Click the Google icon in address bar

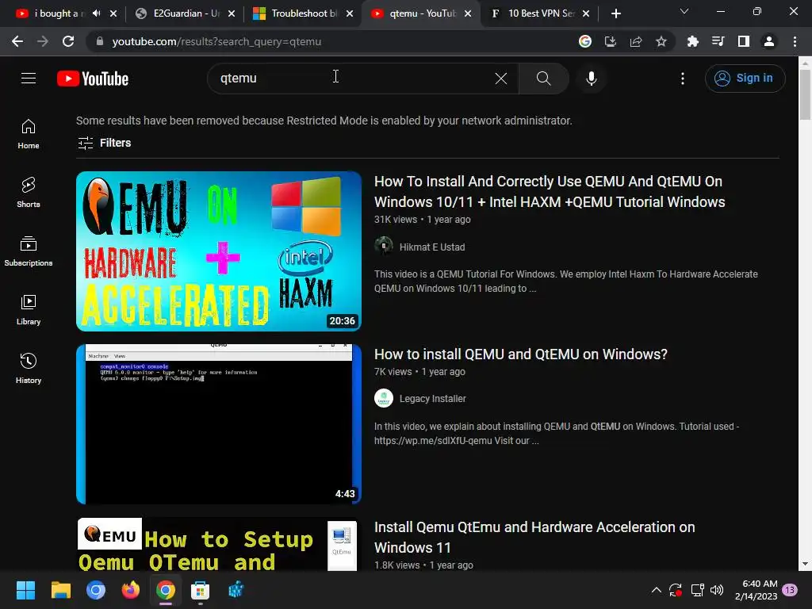[585, 41]
